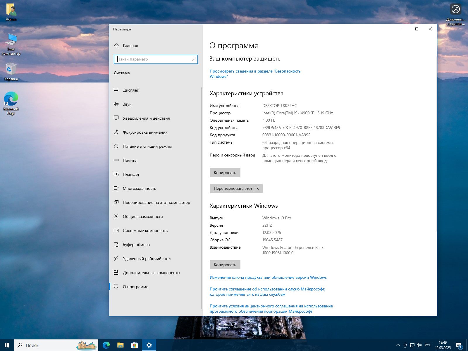Select System components (Системные компоненты) icon
The image size is (468, 351).
coord(116,230)
